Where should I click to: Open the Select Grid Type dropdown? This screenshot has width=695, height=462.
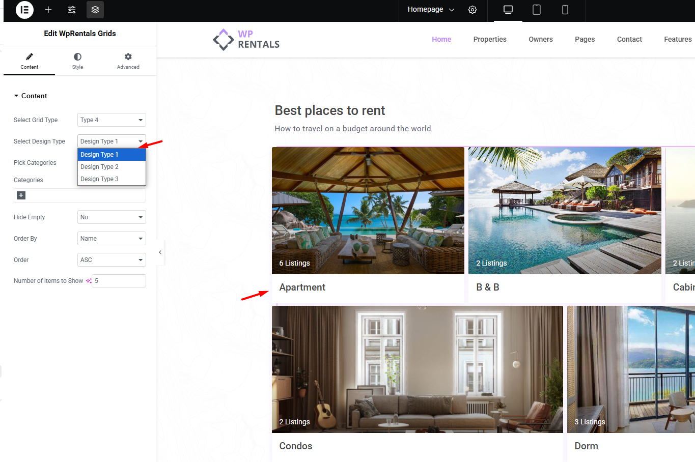112,120
